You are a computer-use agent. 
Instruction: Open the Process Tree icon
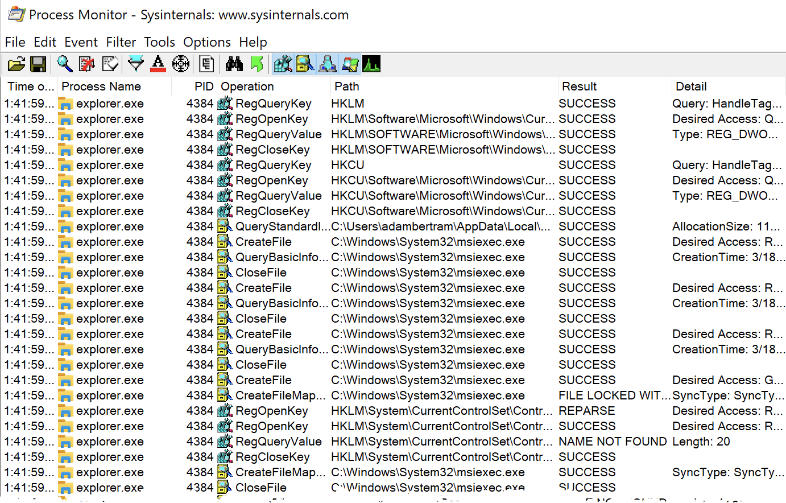pos(206,64)
